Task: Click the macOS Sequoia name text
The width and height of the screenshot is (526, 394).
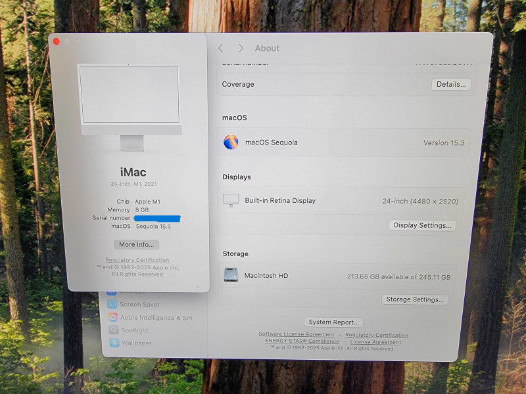Action: pos(272,142)
